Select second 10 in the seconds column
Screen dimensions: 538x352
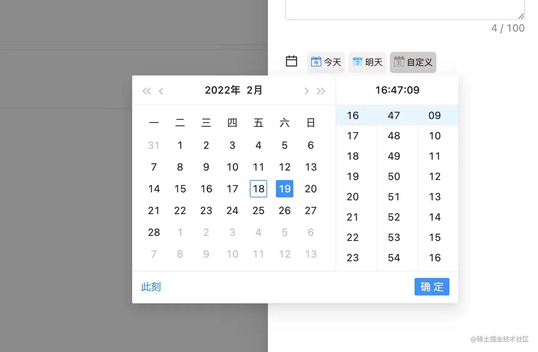[x=438, y=136]
